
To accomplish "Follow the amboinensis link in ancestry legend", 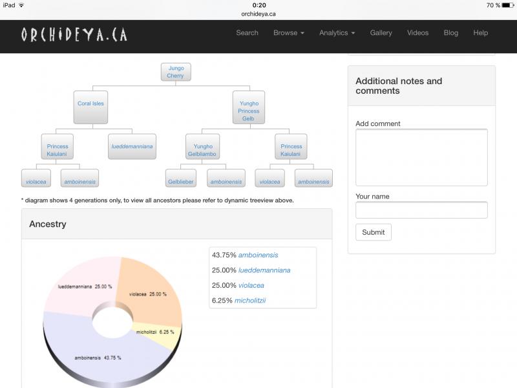I will pyautogui.click(x=258, y=255).
